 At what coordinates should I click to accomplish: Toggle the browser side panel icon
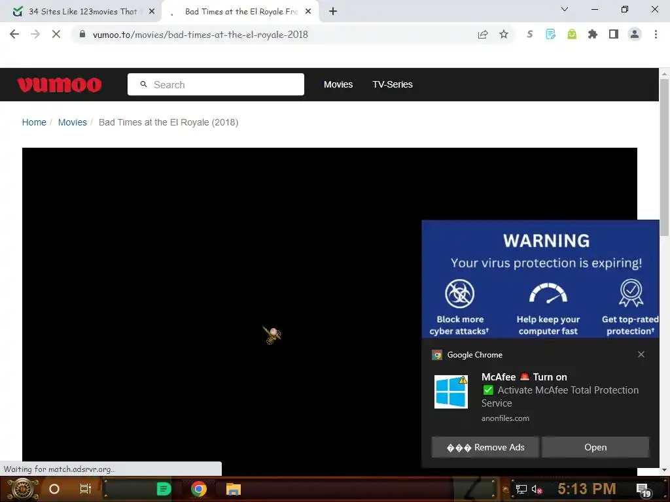pyautogui.click(x=614, y=34)
